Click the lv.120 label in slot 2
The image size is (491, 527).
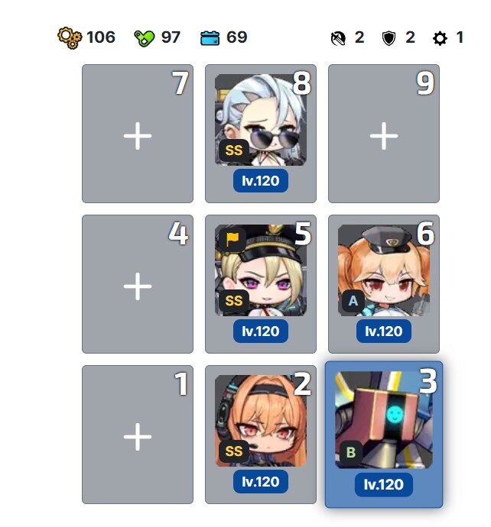coord(261,482)
